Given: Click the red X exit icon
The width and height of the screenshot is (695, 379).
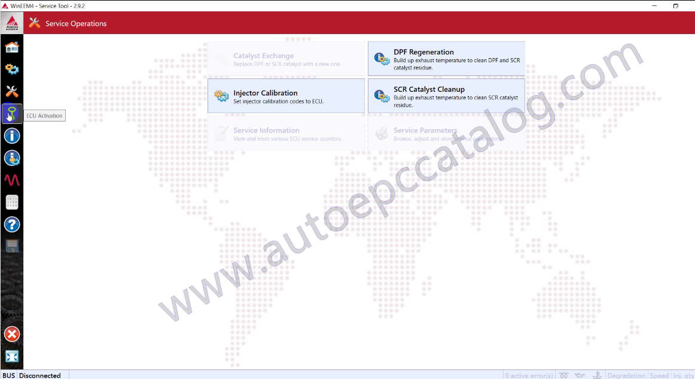Looking at the screenshot, I should [x=12, y=334].
